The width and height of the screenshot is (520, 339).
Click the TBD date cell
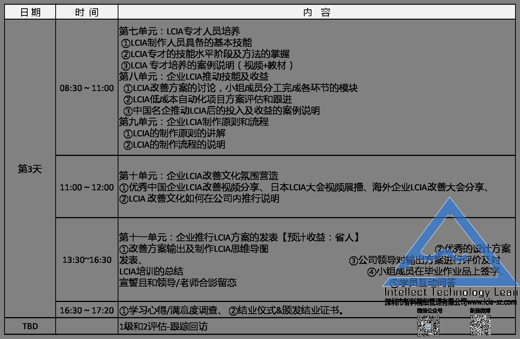click(30, 326)
